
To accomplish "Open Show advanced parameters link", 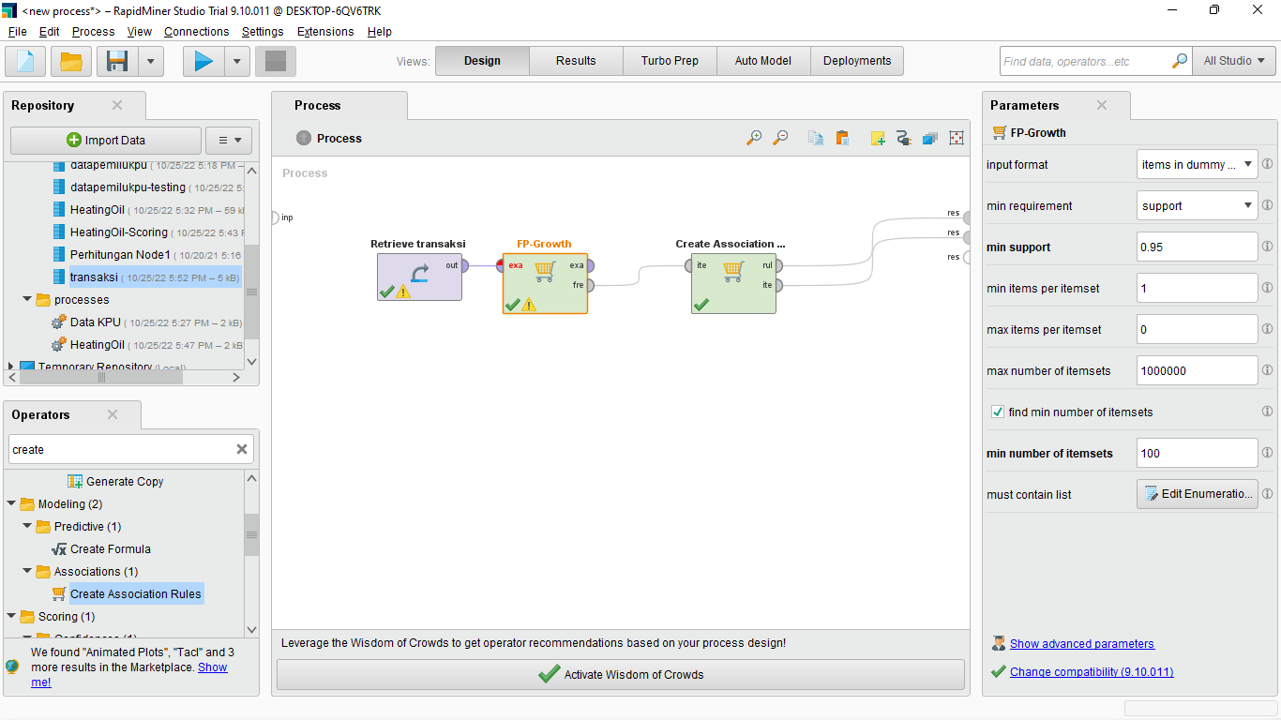I will 1082,643.
